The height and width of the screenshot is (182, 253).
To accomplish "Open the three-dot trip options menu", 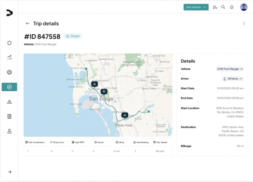I will click(x=244, y=23).
